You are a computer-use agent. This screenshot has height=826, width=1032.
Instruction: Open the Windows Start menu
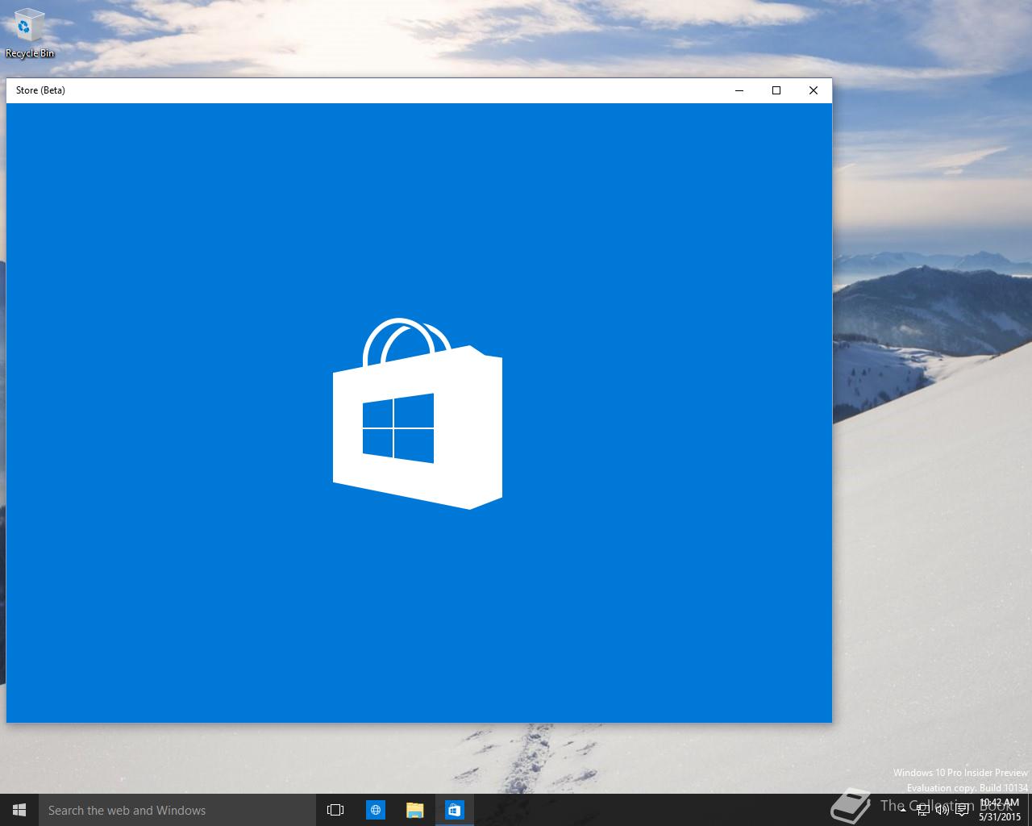(x=19, y=810)
